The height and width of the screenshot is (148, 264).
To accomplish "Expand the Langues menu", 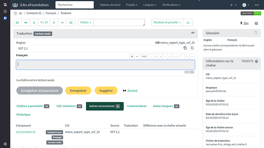I will point(150,5).
